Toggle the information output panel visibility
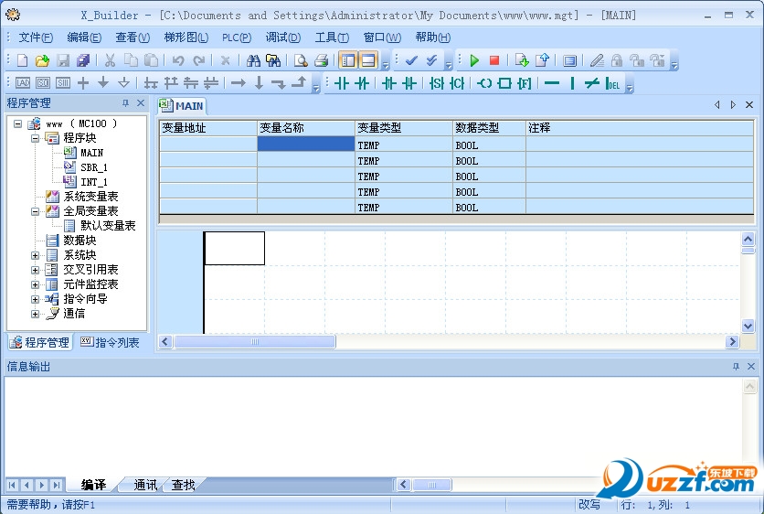 pos(369,60)
